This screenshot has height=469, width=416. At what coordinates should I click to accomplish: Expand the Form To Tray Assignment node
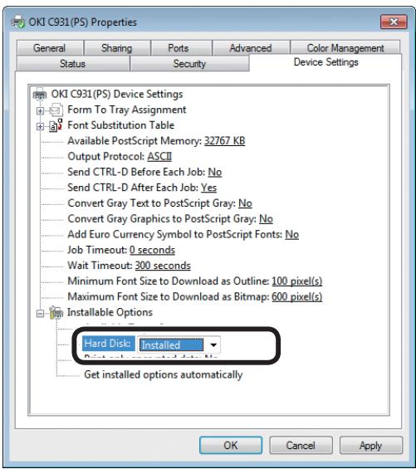tap(40, 111)
